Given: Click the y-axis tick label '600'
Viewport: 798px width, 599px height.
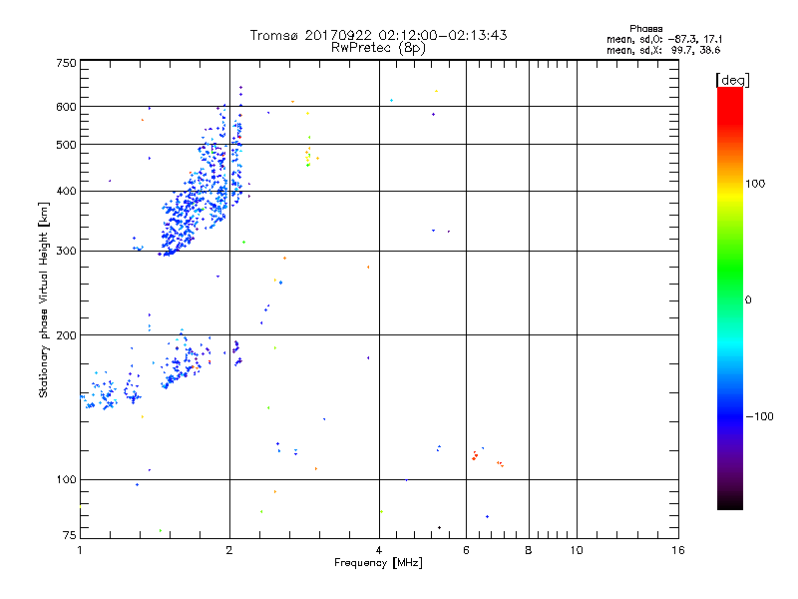Looking at the screenshot, I should [66, 107].
